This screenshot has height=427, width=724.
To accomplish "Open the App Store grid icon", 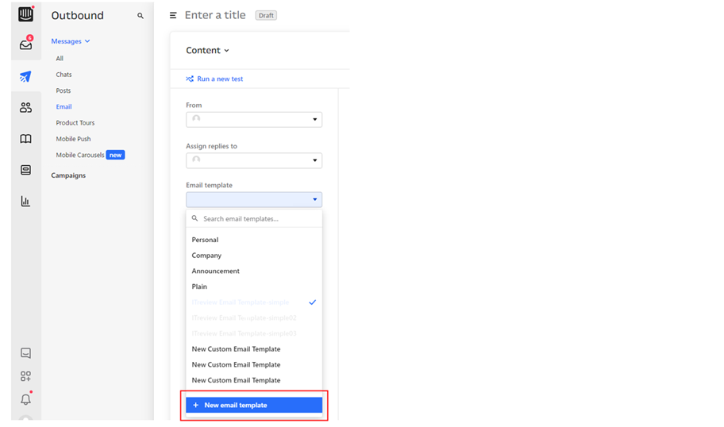I will 25,376.
